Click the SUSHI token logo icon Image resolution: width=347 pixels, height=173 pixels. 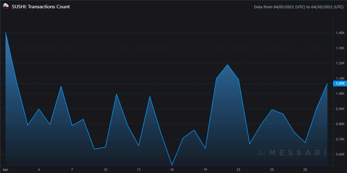pyautogui.click(x=6, y=7)
